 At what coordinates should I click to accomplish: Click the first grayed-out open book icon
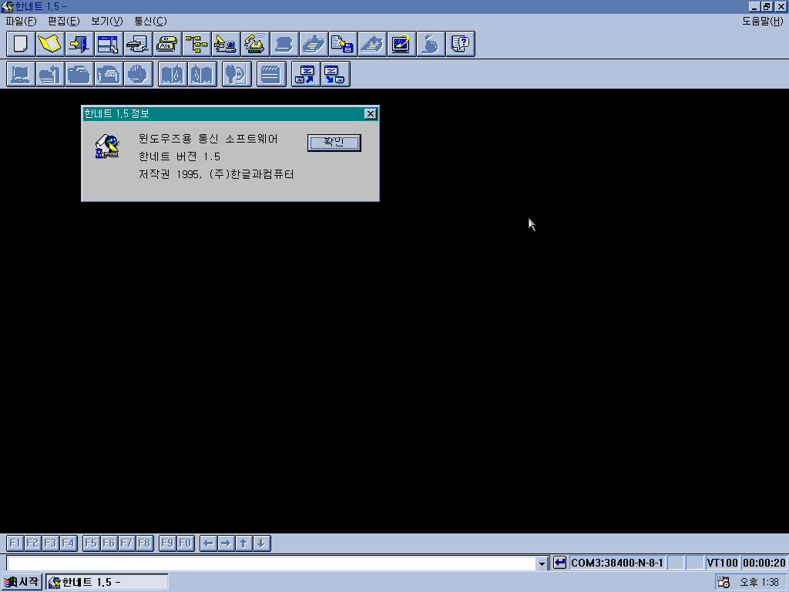coord(172,74)
